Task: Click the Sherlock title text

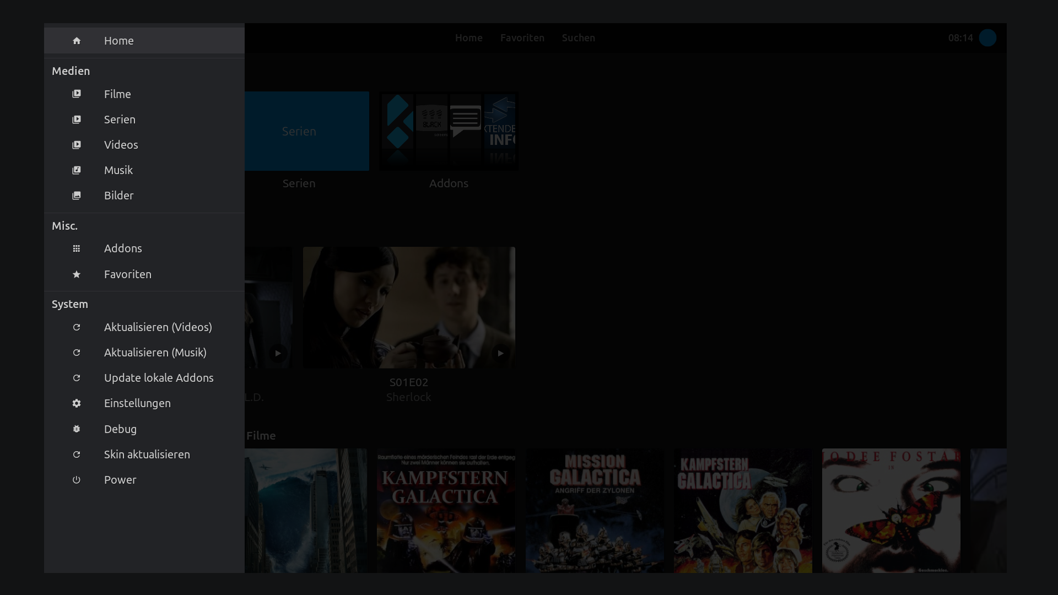Action: pyautogui.click(x=409, y=397)
